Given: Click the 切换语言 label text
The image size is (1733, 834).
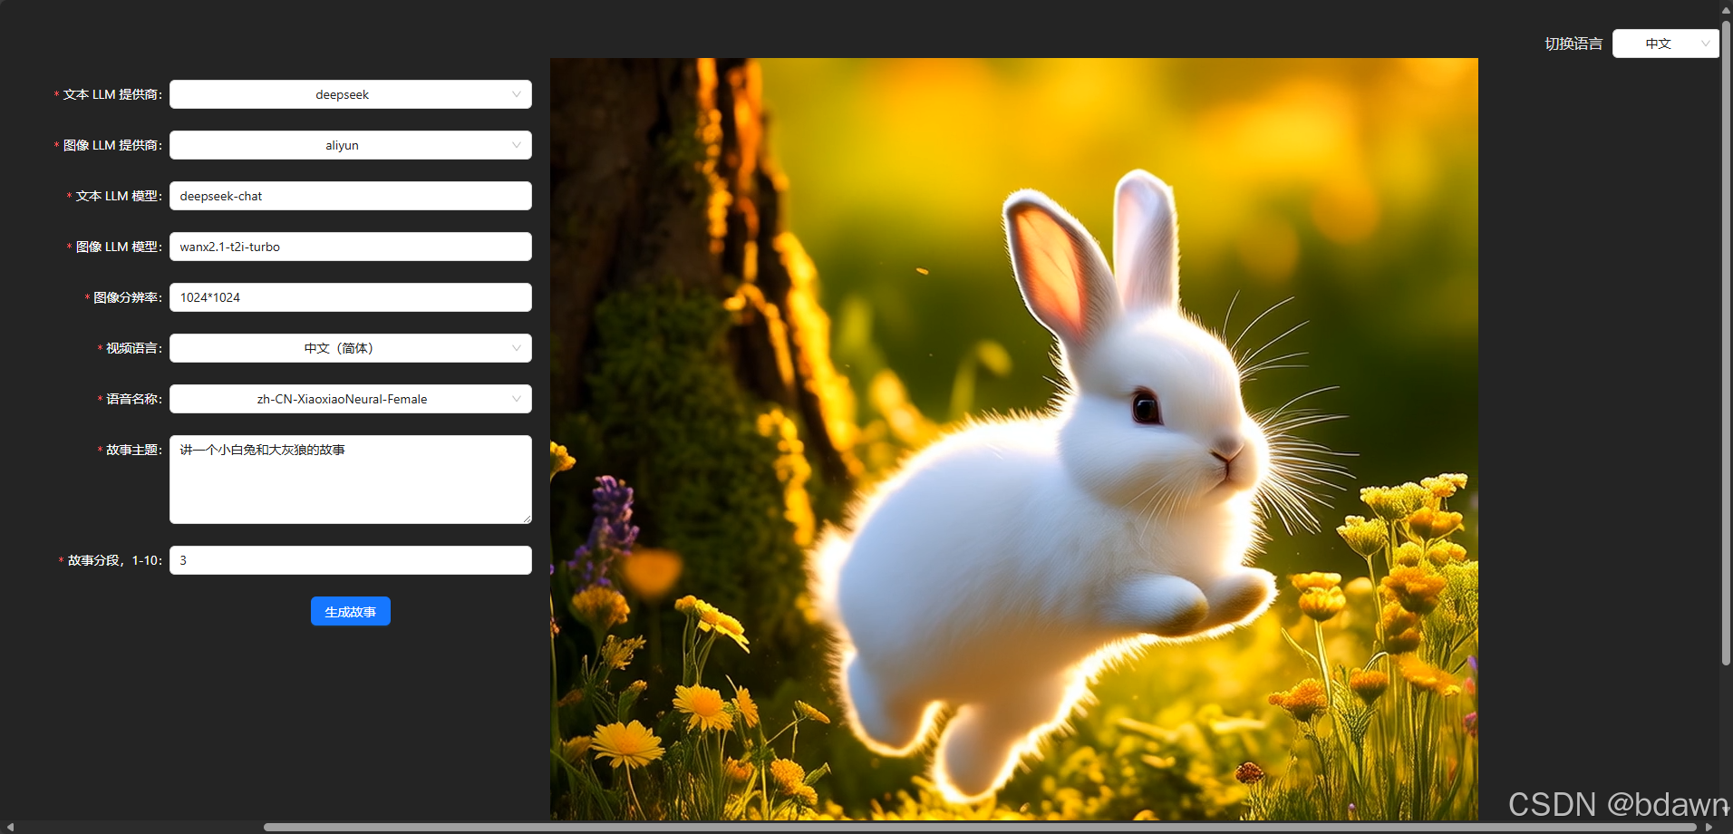Looking at the screenshot, I should coord(1573,44).
